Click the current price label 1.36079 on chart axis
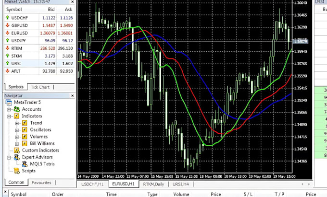The width and height of the screenshot is (327, 197). click(300, 42)
